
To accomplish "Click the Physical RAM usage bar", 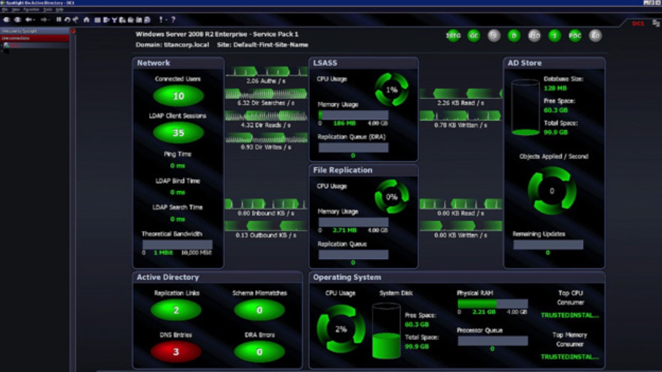I will point(493,304).
